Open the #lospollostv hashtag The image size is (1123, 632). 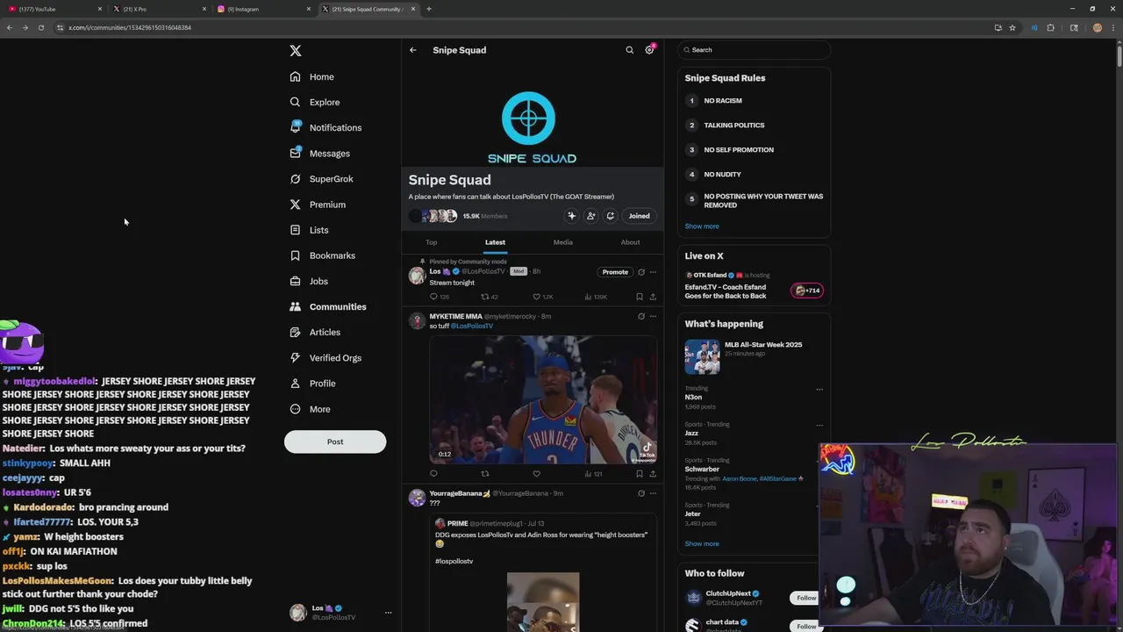[x=454, y=561]
